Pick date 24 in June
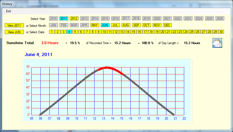The image size is (233, 132). (186, 32)
